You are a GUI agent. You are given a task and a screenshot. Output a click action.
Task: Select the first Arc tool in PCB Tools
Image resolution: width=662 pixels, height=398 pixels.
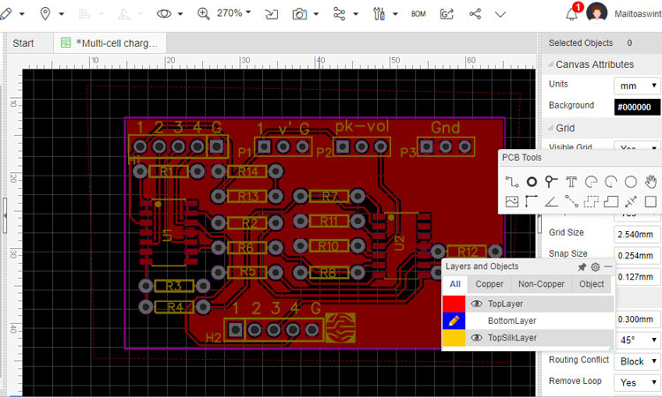[x=591, y=182]
